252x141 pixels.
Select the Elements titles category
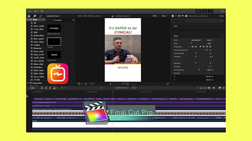pyautogui.click(x=37, y=48)
